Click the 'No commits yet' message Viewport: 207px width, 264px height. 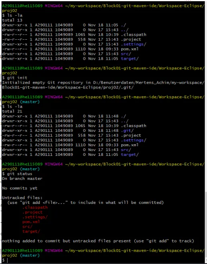click(x=20, y=188)
